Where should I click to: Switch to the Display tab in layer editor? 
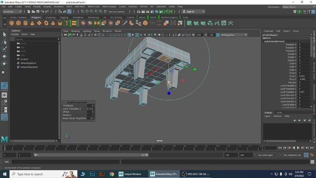[268, 113]
